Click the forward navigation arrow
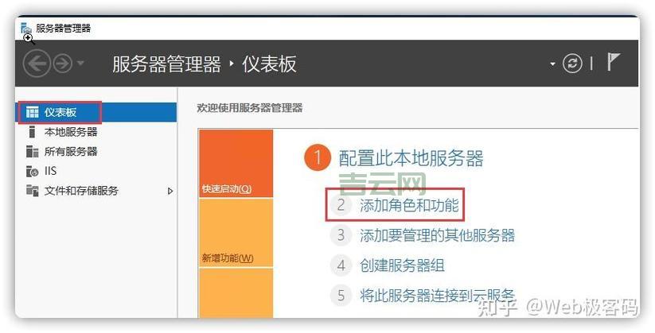The height and width of the screenshot is (333, 655). pyautogui.click(x=62, y=64)
